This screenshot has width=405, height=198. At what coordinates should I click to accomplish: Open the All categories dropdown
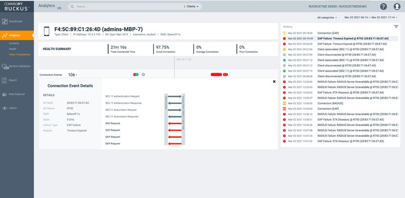click(327, 18)
